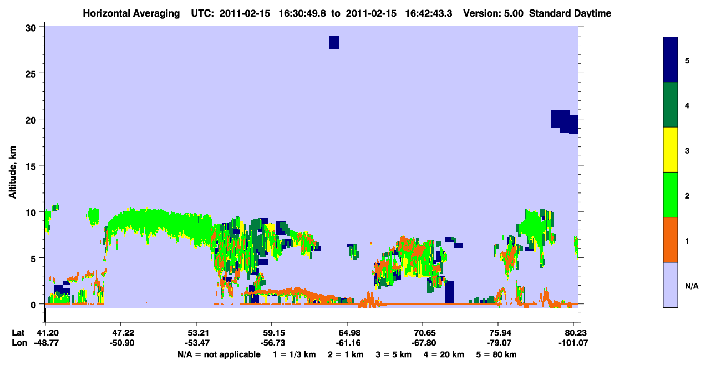The image size is (721, 370).
Task: Click the dark blue level 5 swatch
Action: pyautogui.click(x=671, y=59)
